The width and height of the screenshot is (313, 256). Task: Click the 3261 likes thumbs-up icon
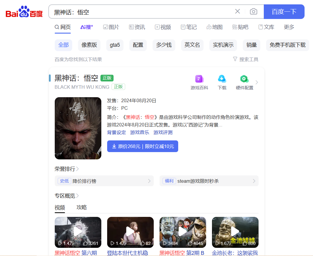(x=85, y=243)
